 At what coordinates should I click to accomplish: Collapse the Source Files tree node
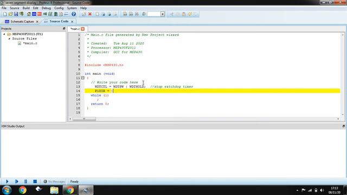click(x=9, y=38)
